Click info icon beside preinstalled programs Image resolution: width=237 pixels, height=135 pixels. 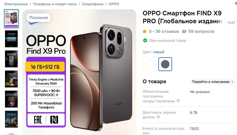click(x=178, y=101)
